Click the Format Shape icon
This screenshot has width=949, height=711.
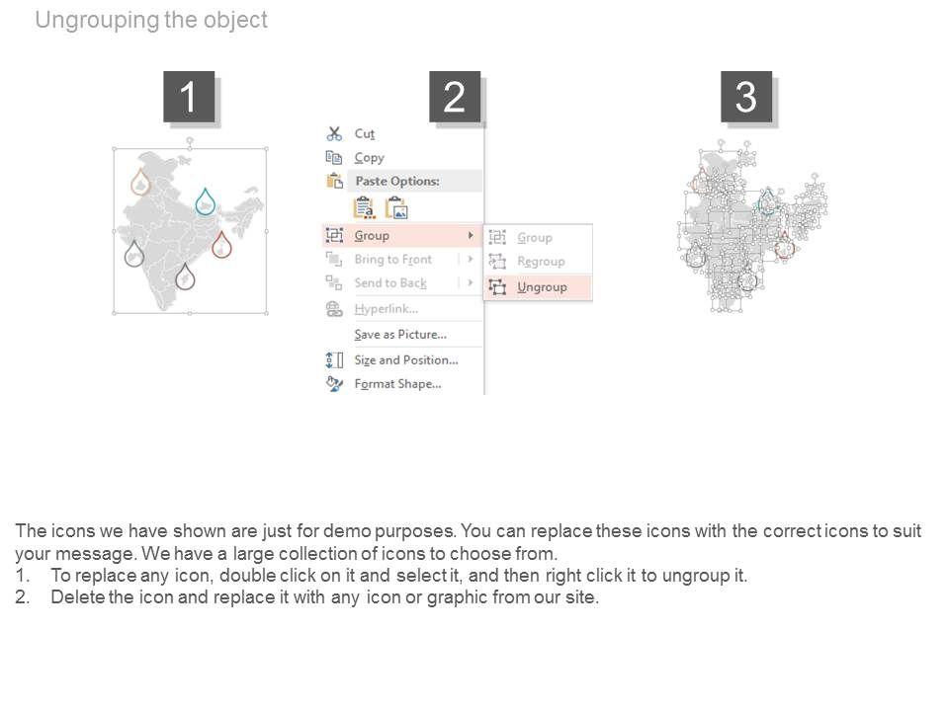tap(334, 384)
